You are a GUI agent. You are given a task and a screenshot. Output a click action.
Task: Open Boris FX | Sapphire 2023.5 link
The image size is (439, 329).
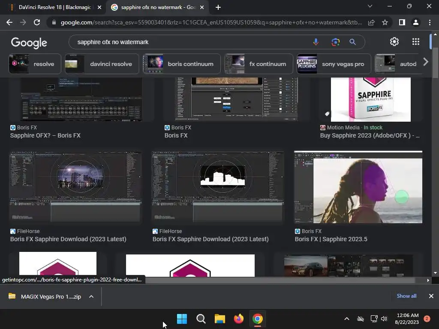point(331,239)
